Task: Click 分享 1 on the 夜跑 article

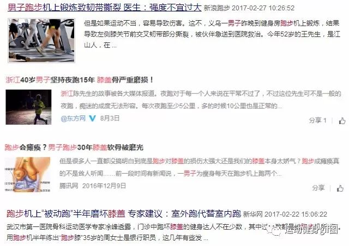Action: [x=317, y=120]
